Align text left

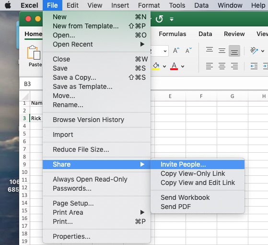pos(210,66)
